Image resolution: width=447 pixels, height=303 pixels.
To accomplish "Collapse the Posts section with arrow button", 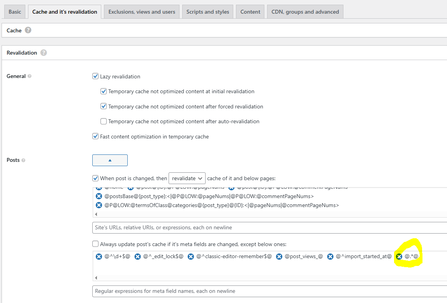I will click(110, 160).
